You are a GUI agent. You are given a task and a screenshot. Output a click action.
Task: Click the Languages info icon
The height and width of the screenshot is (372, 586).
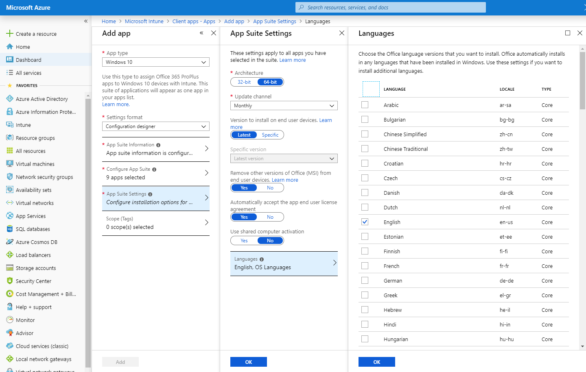(262, 259)
